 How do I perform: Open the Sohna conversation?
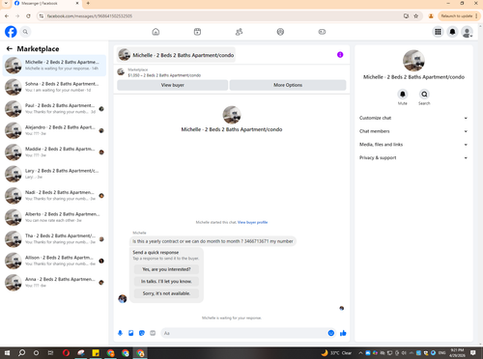coord(54,87)
